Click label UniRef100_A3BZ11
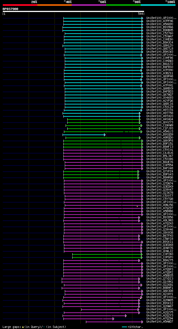The width and height of the screenshot is (178, 329). [160, 73]
